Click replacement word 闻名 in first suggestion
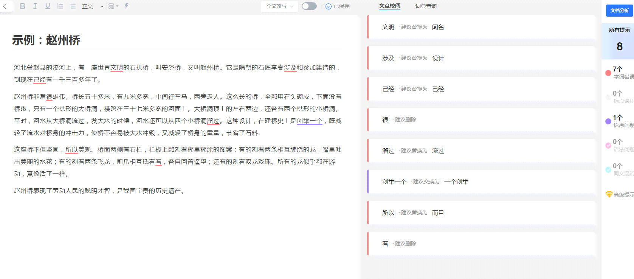This screenshot has height=279, width=634. tap(438, 27)
